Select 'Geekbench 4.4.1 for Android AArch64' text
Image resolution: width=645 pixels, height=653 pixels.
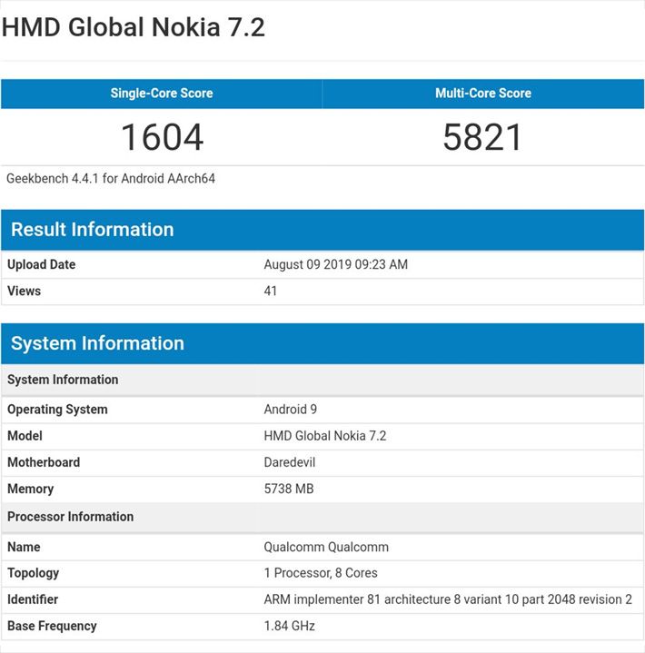[x=111, y=179]
